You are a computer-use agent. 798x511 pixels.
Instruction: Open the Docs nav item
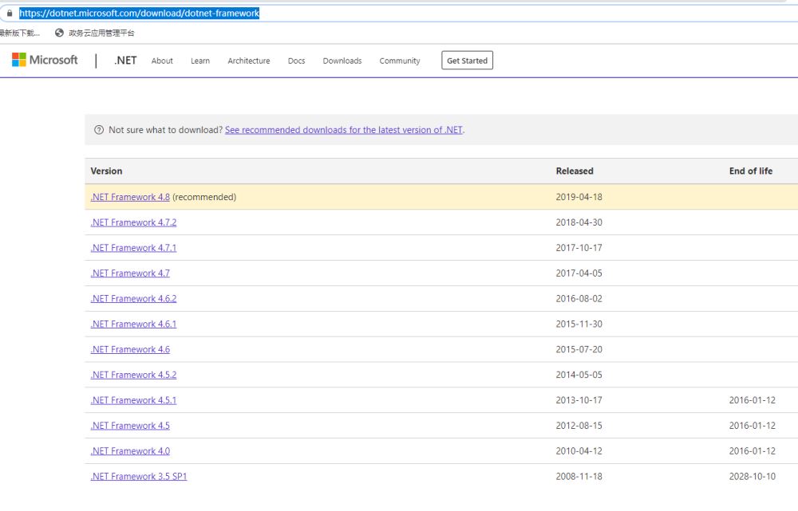point(296,61)
